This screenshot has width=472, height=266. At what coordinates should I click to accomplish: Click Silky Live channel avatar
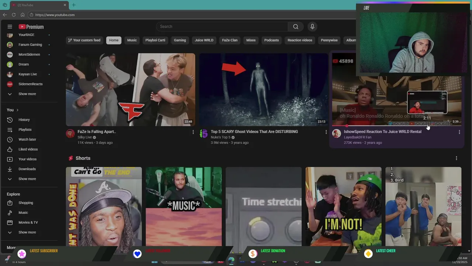(70, 133)
